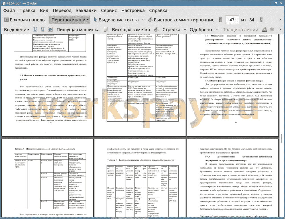Open the Закладки menu

pos(86,11)
